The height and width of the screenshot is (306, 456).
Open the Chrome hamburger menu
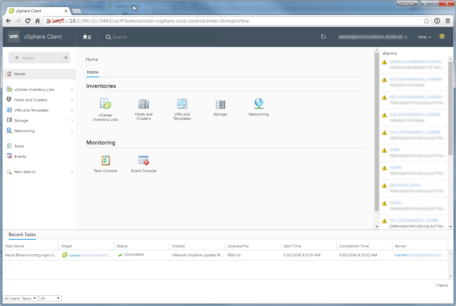click(x=448, y=21)
